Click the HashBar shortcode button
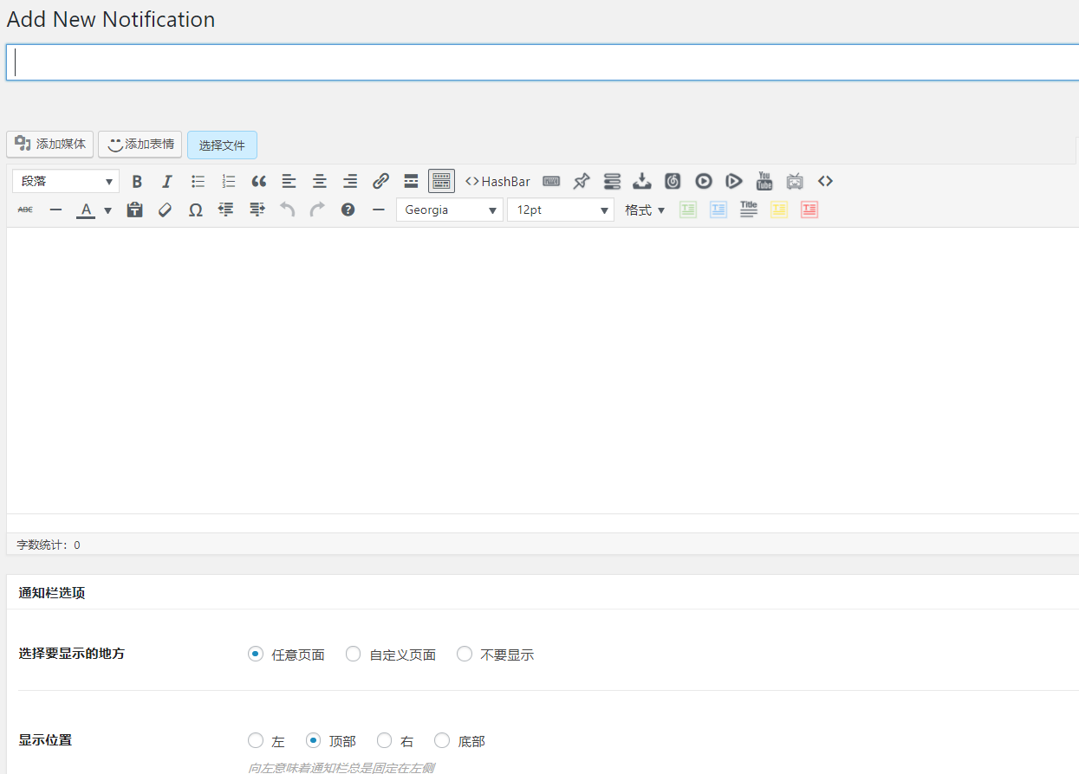Image resolution: width=1079 pixels, height=774 pixels. pyautogui.click(x=497, y=181)
